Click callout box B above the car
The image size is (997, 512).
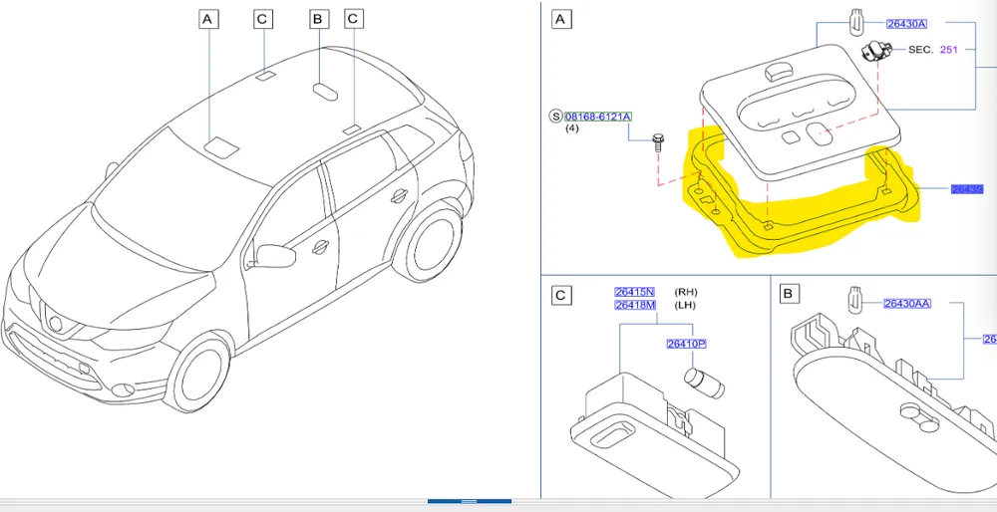[318, 19]
